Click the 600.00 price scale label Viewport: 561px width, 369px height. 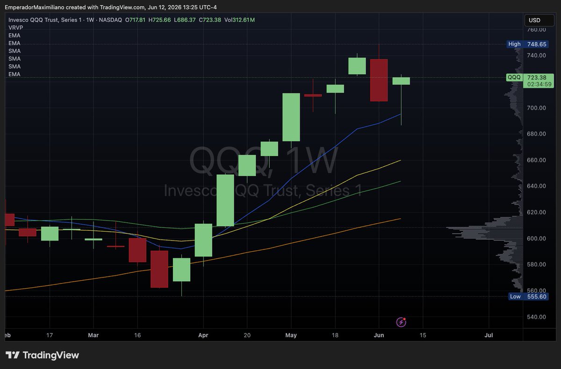pyautogui.click(x=536, y=238)
